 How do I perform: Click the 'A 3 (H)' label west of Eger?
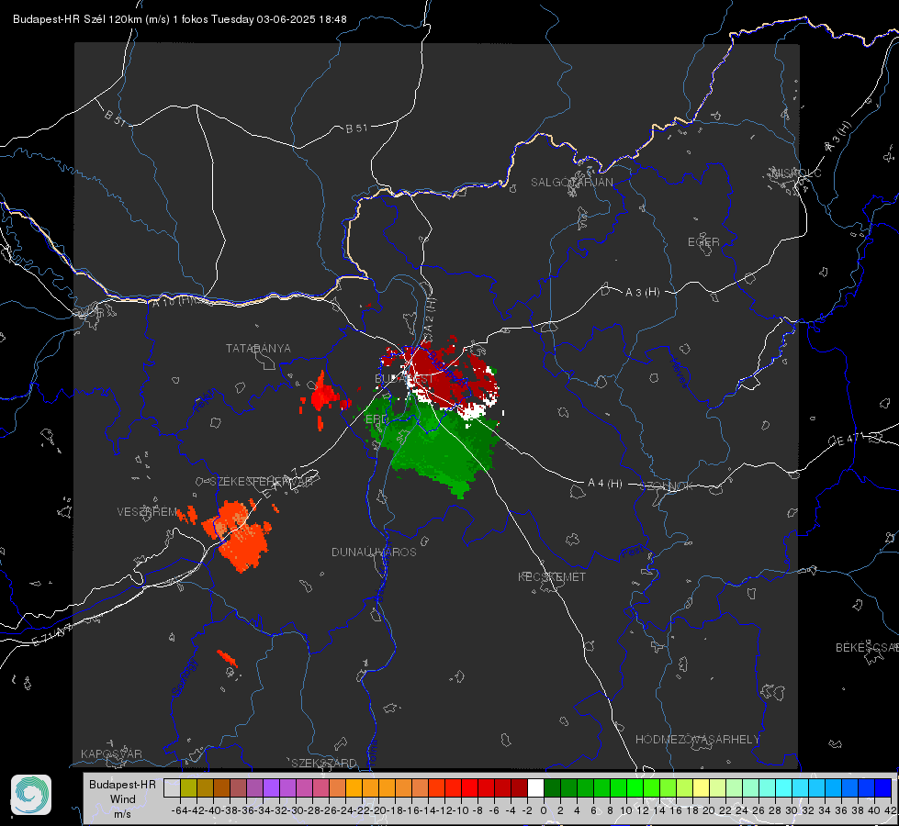click(642, 293)
